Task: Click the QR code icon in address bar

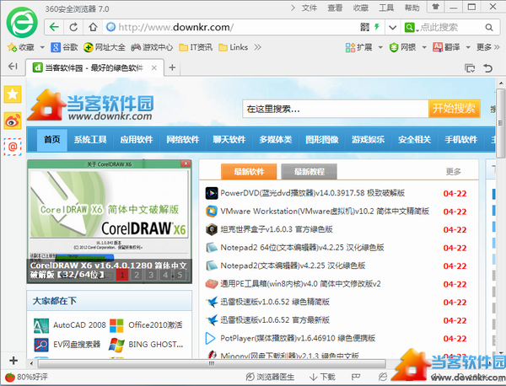Action: click(364, 27)
